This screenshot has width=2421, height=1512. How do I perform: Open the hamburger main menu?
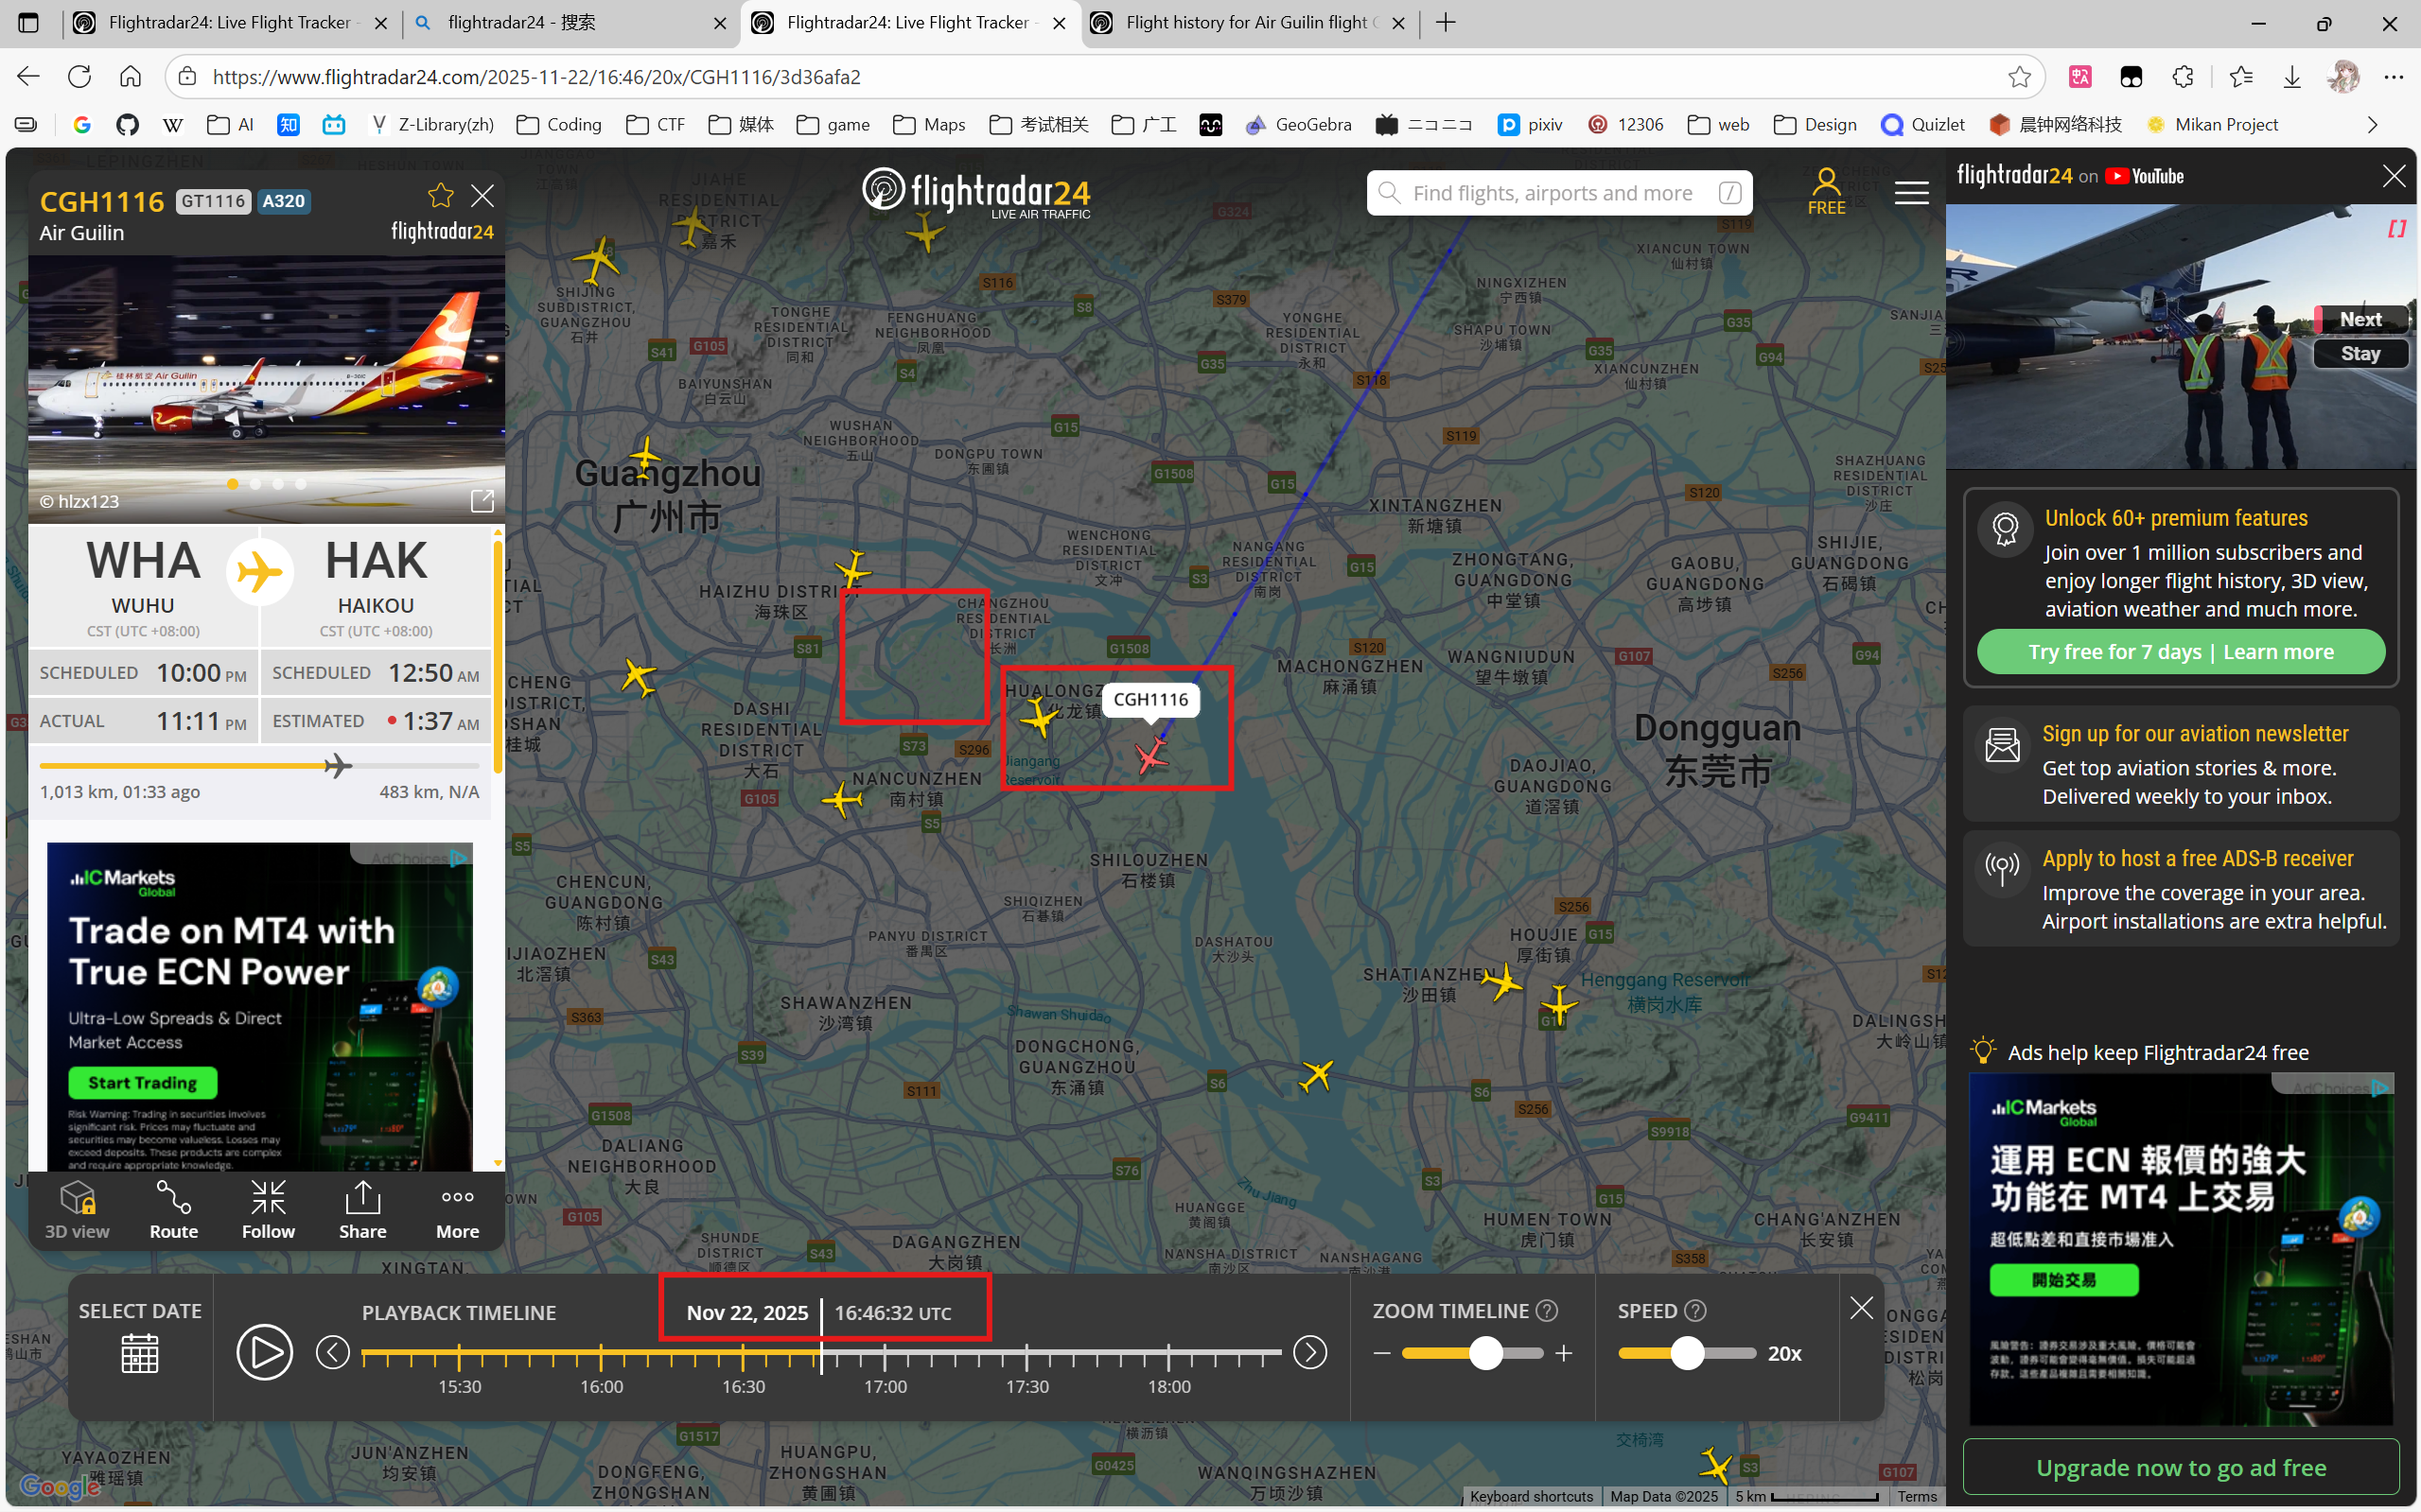1911,193
